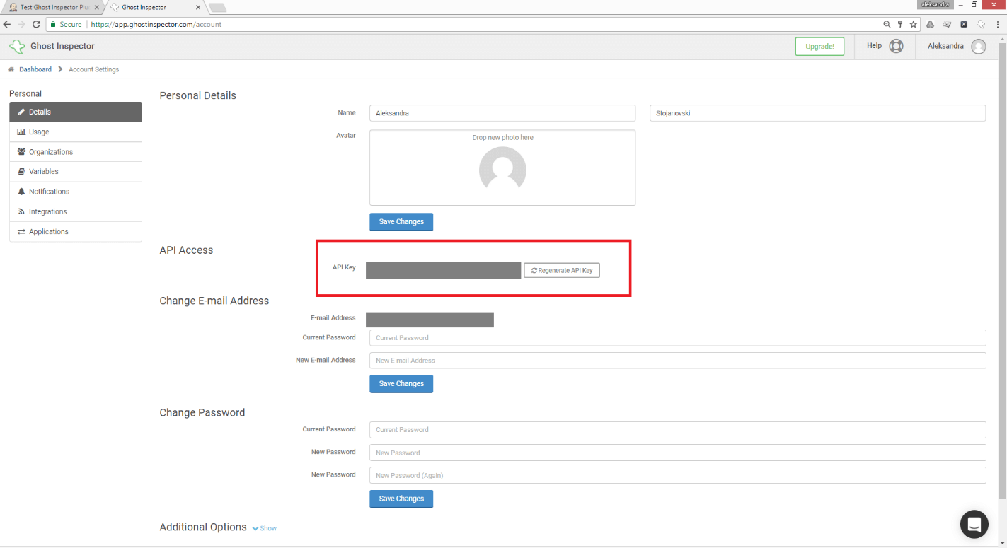Image resolution: width=1007 pixels, height=548 pixels.
Task: Open a new browser tab
Action: pos(218,8)
